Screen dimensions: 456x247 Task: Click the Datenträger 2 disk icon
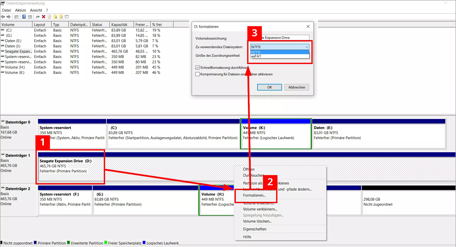(3, 188)
